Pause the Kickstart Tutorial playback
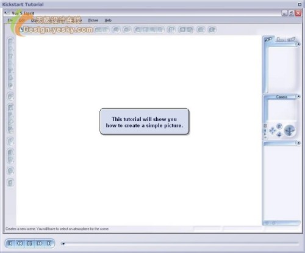 (29, 243)
